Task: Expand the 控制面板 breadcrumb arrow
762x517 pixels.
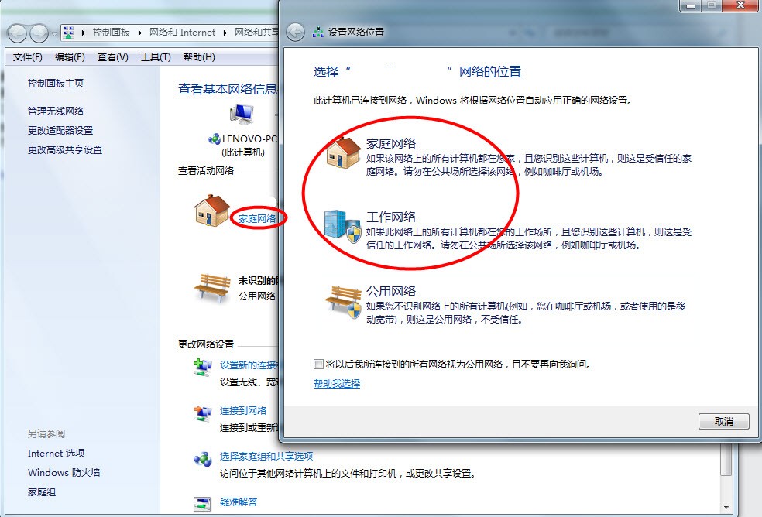Action: click(x=141, y=33)
